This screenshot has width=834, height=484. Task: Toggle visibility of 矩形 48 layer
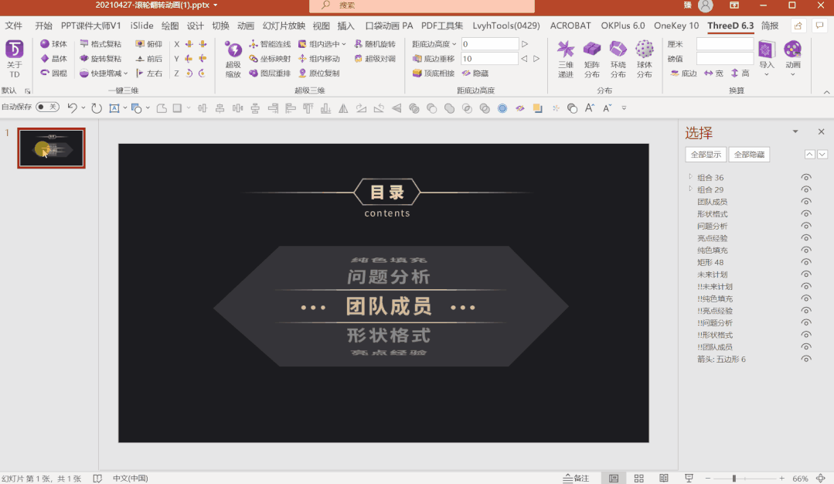806,262
